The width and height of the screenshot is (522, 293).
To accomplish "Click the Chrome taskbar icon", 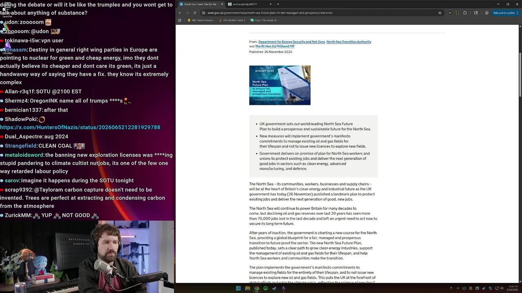I will [257, 288].
